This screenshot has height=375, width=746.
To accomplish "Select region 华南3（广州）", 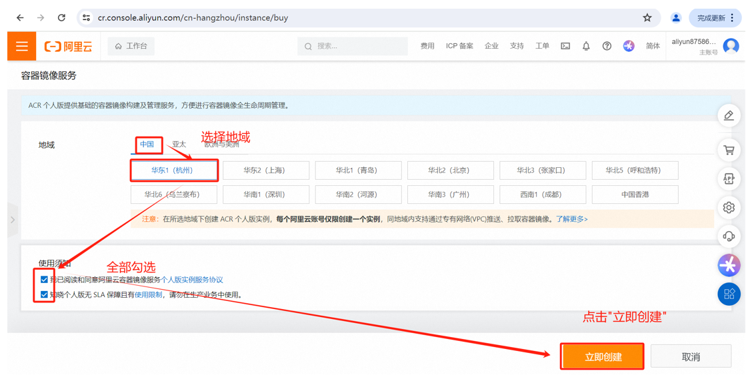I will (x=451, y=194).
